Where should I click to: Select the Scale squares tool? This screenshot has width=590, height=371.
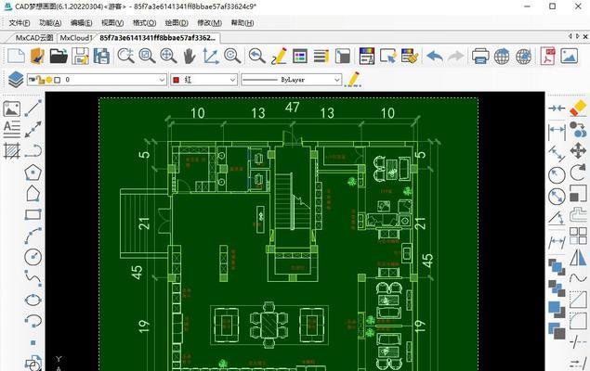(x=578, y=194)
